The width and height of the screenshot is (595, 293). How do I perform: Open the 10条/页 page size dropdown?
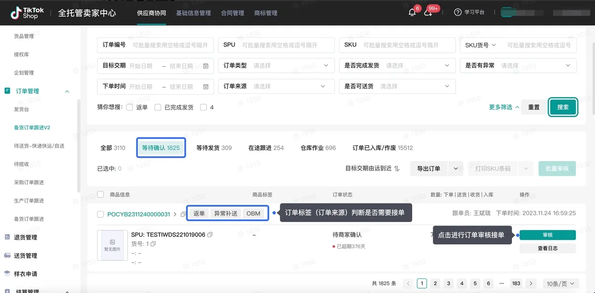pos(561,283)
